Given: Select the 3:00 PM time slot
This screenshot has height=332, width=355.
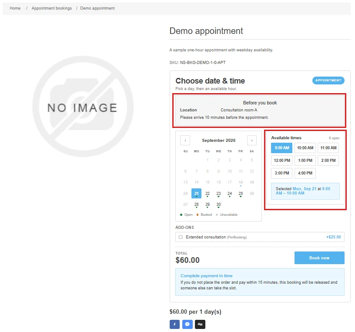Looking at the screenshot, I should coord(281,173).
